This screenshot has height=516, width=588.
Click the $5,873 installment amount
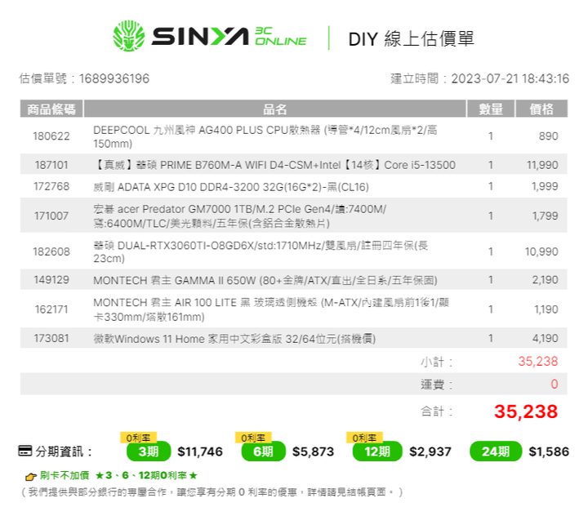tap(313, 451)
